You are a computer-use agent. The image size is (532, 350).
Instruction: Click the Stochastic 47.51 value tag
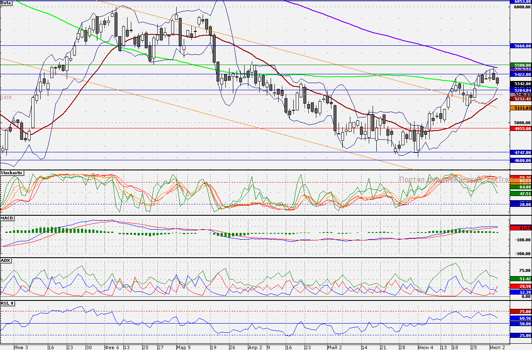[x=520, y=193]
